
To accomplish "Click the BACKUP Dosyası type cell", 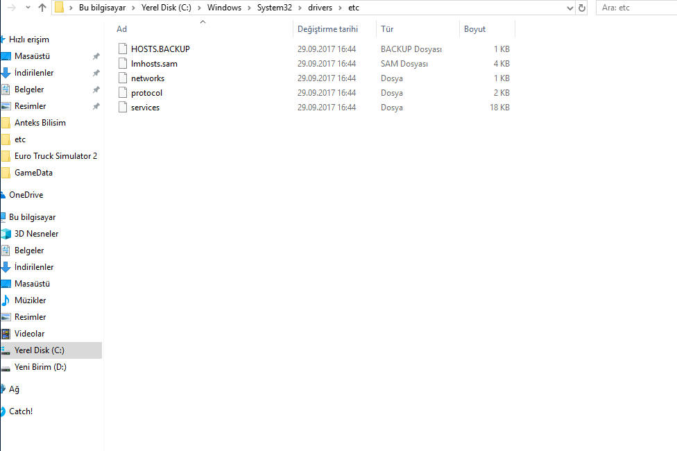I will point(411,49).
